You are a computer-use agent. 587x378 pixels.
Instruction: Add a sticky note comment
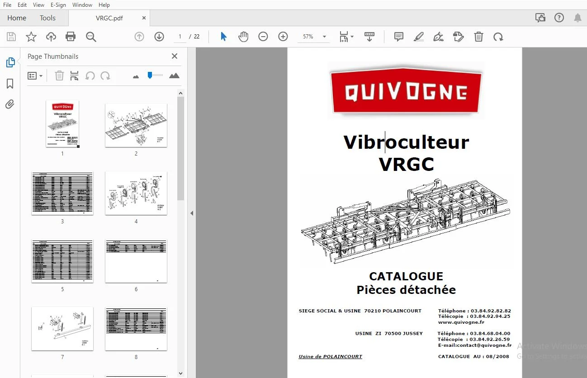pyautogui.click(x=399, y=37)
